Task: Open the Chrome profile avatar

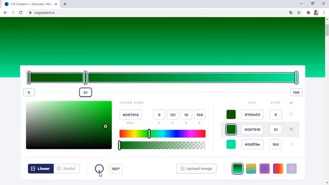Action: pos(316,12)
